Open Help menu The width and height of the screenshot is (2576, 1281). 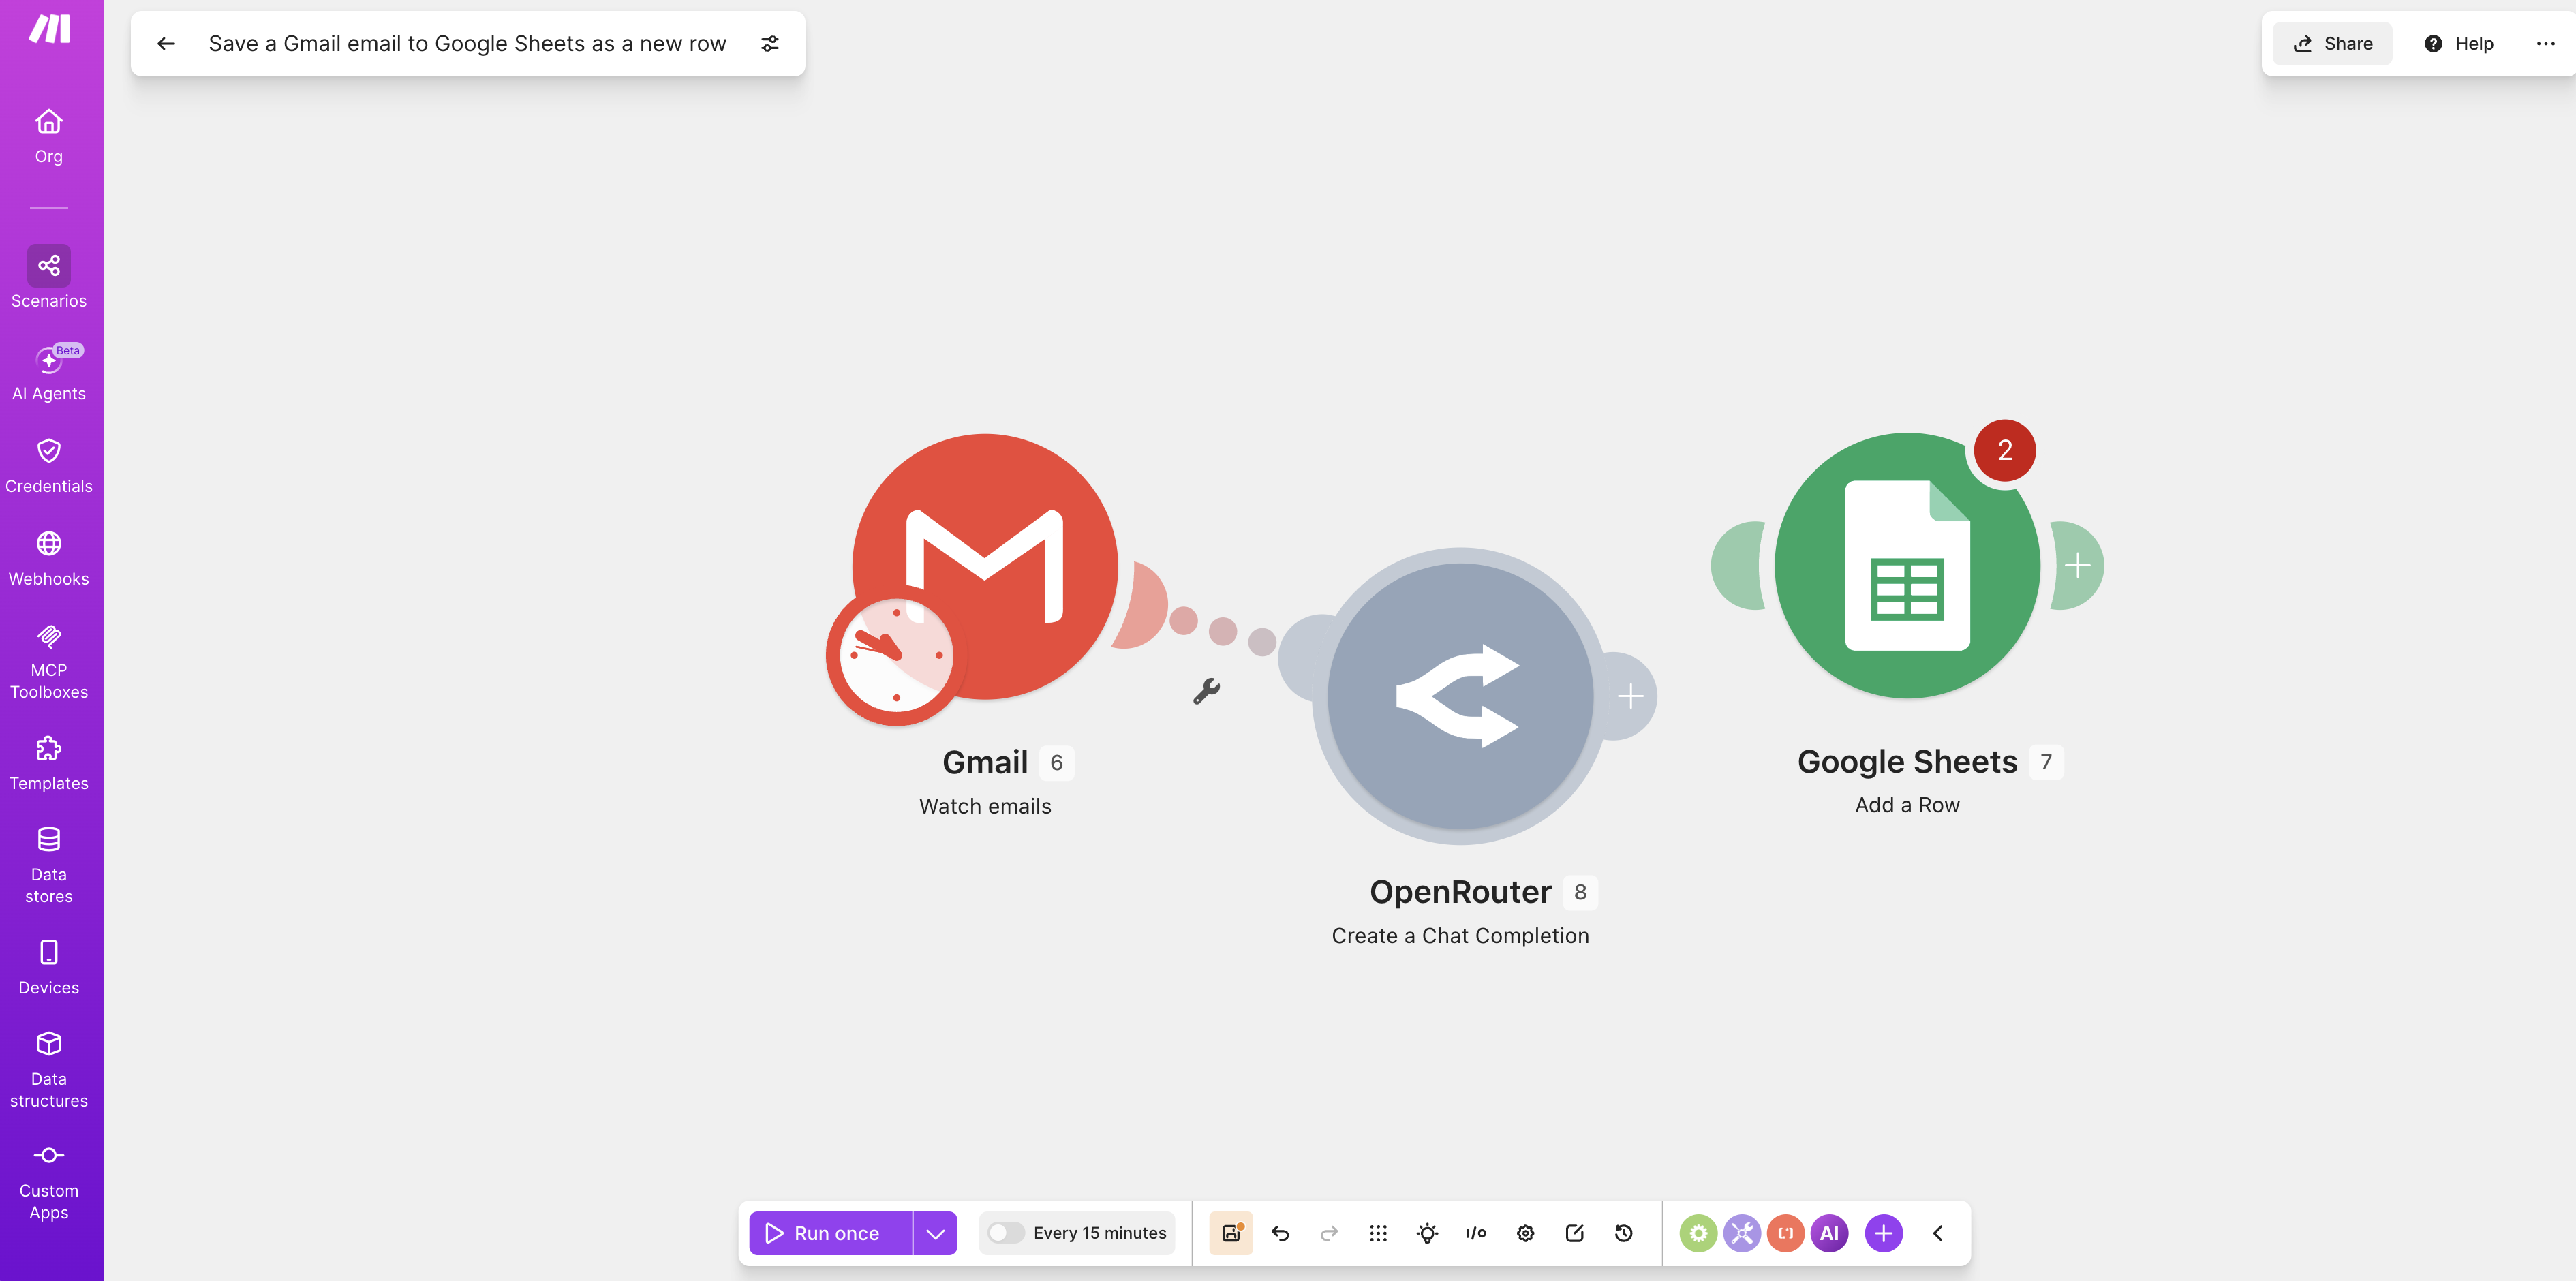[2459, 43]
